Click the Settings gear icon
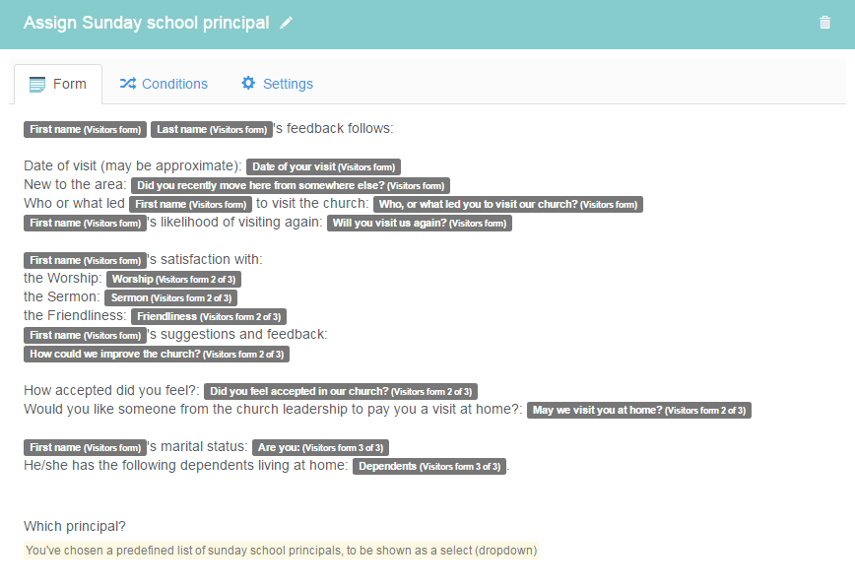The image size is (855, 588). click(248, 83)
